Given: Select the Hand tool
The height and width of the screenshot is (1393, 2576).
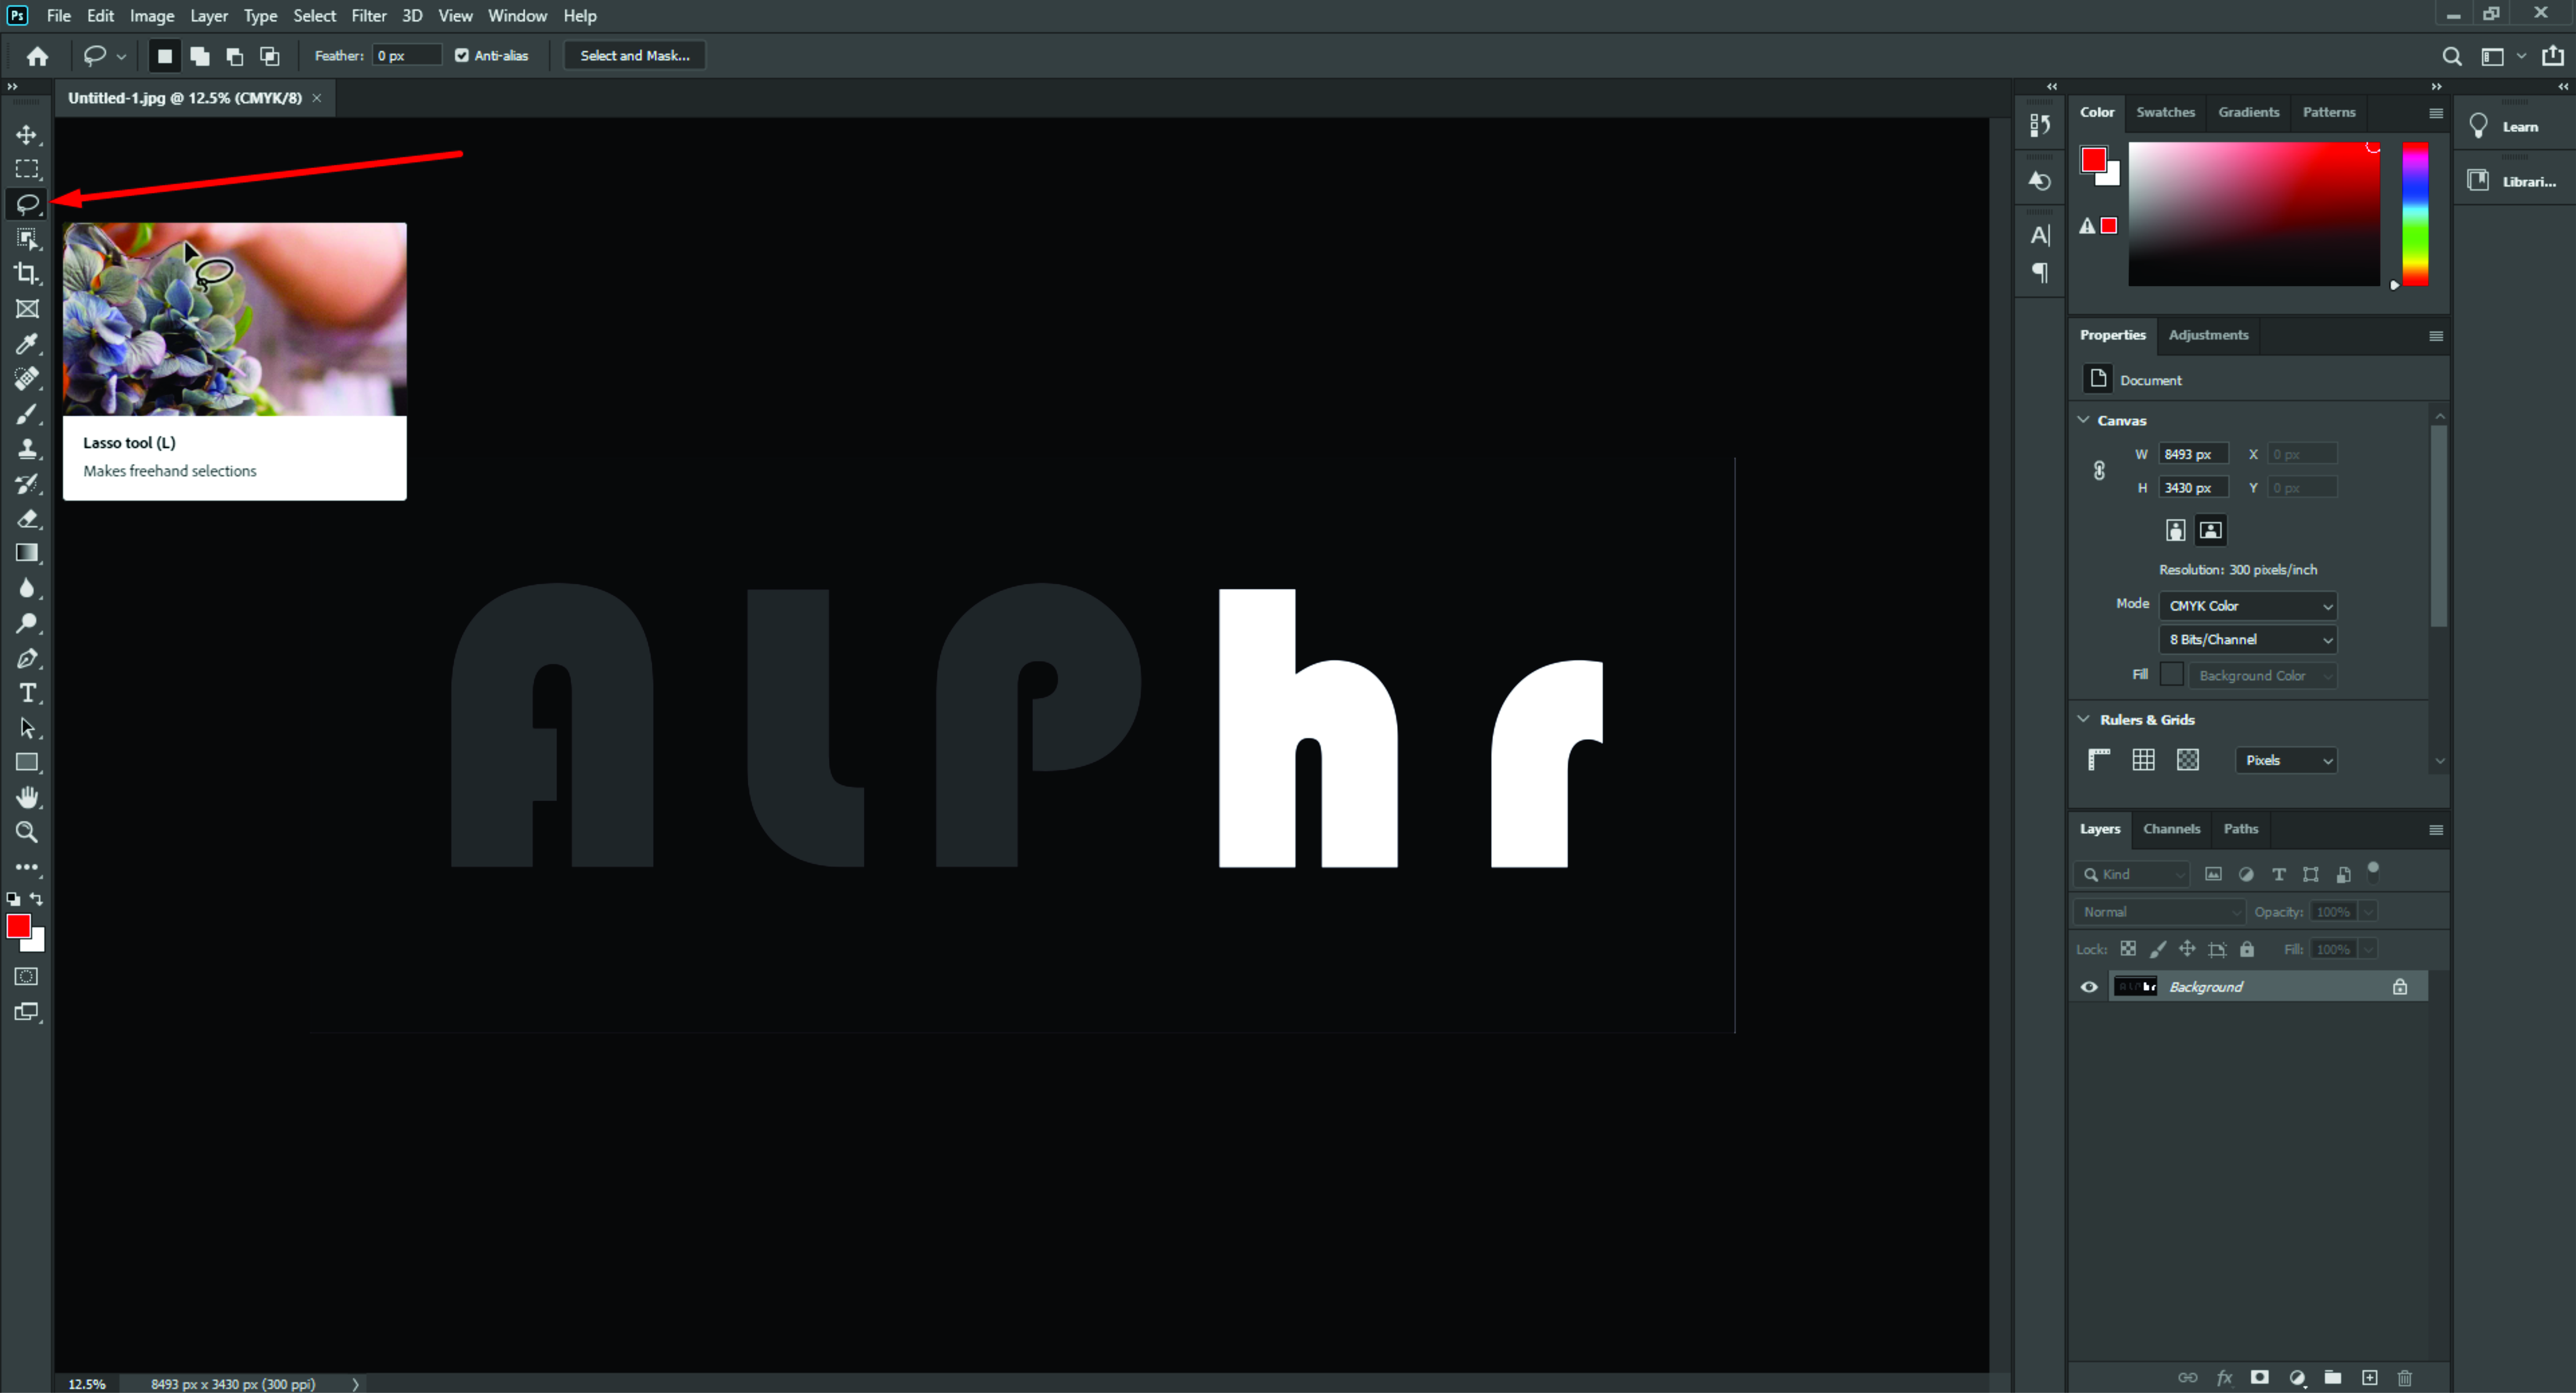Looking at the screenshot, I should [27, 797].
